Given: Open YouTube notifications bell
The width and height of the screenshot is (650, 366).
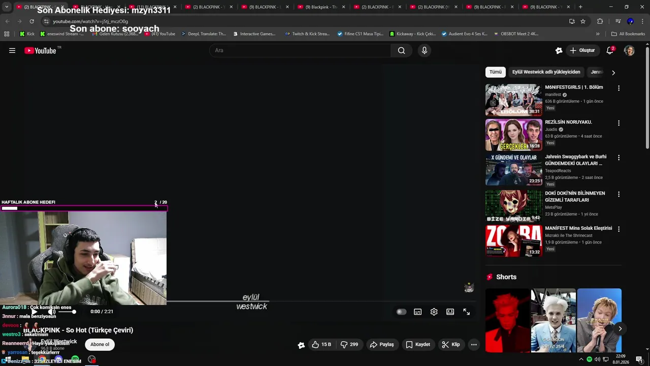Looking at the screenshot, I should [x=610, y=50].
